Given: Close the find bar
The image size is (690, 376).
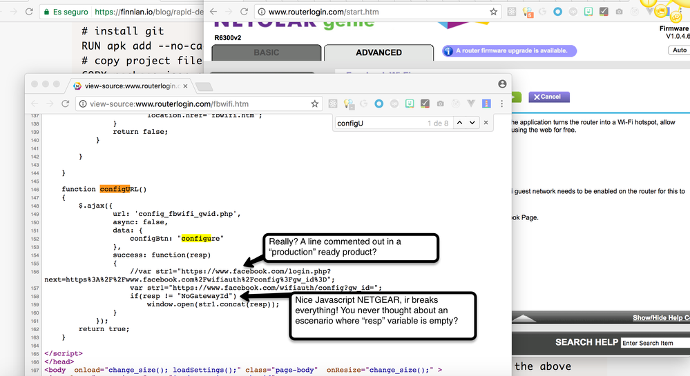Looking at the screenshot, I should click(x=486, y=123).
